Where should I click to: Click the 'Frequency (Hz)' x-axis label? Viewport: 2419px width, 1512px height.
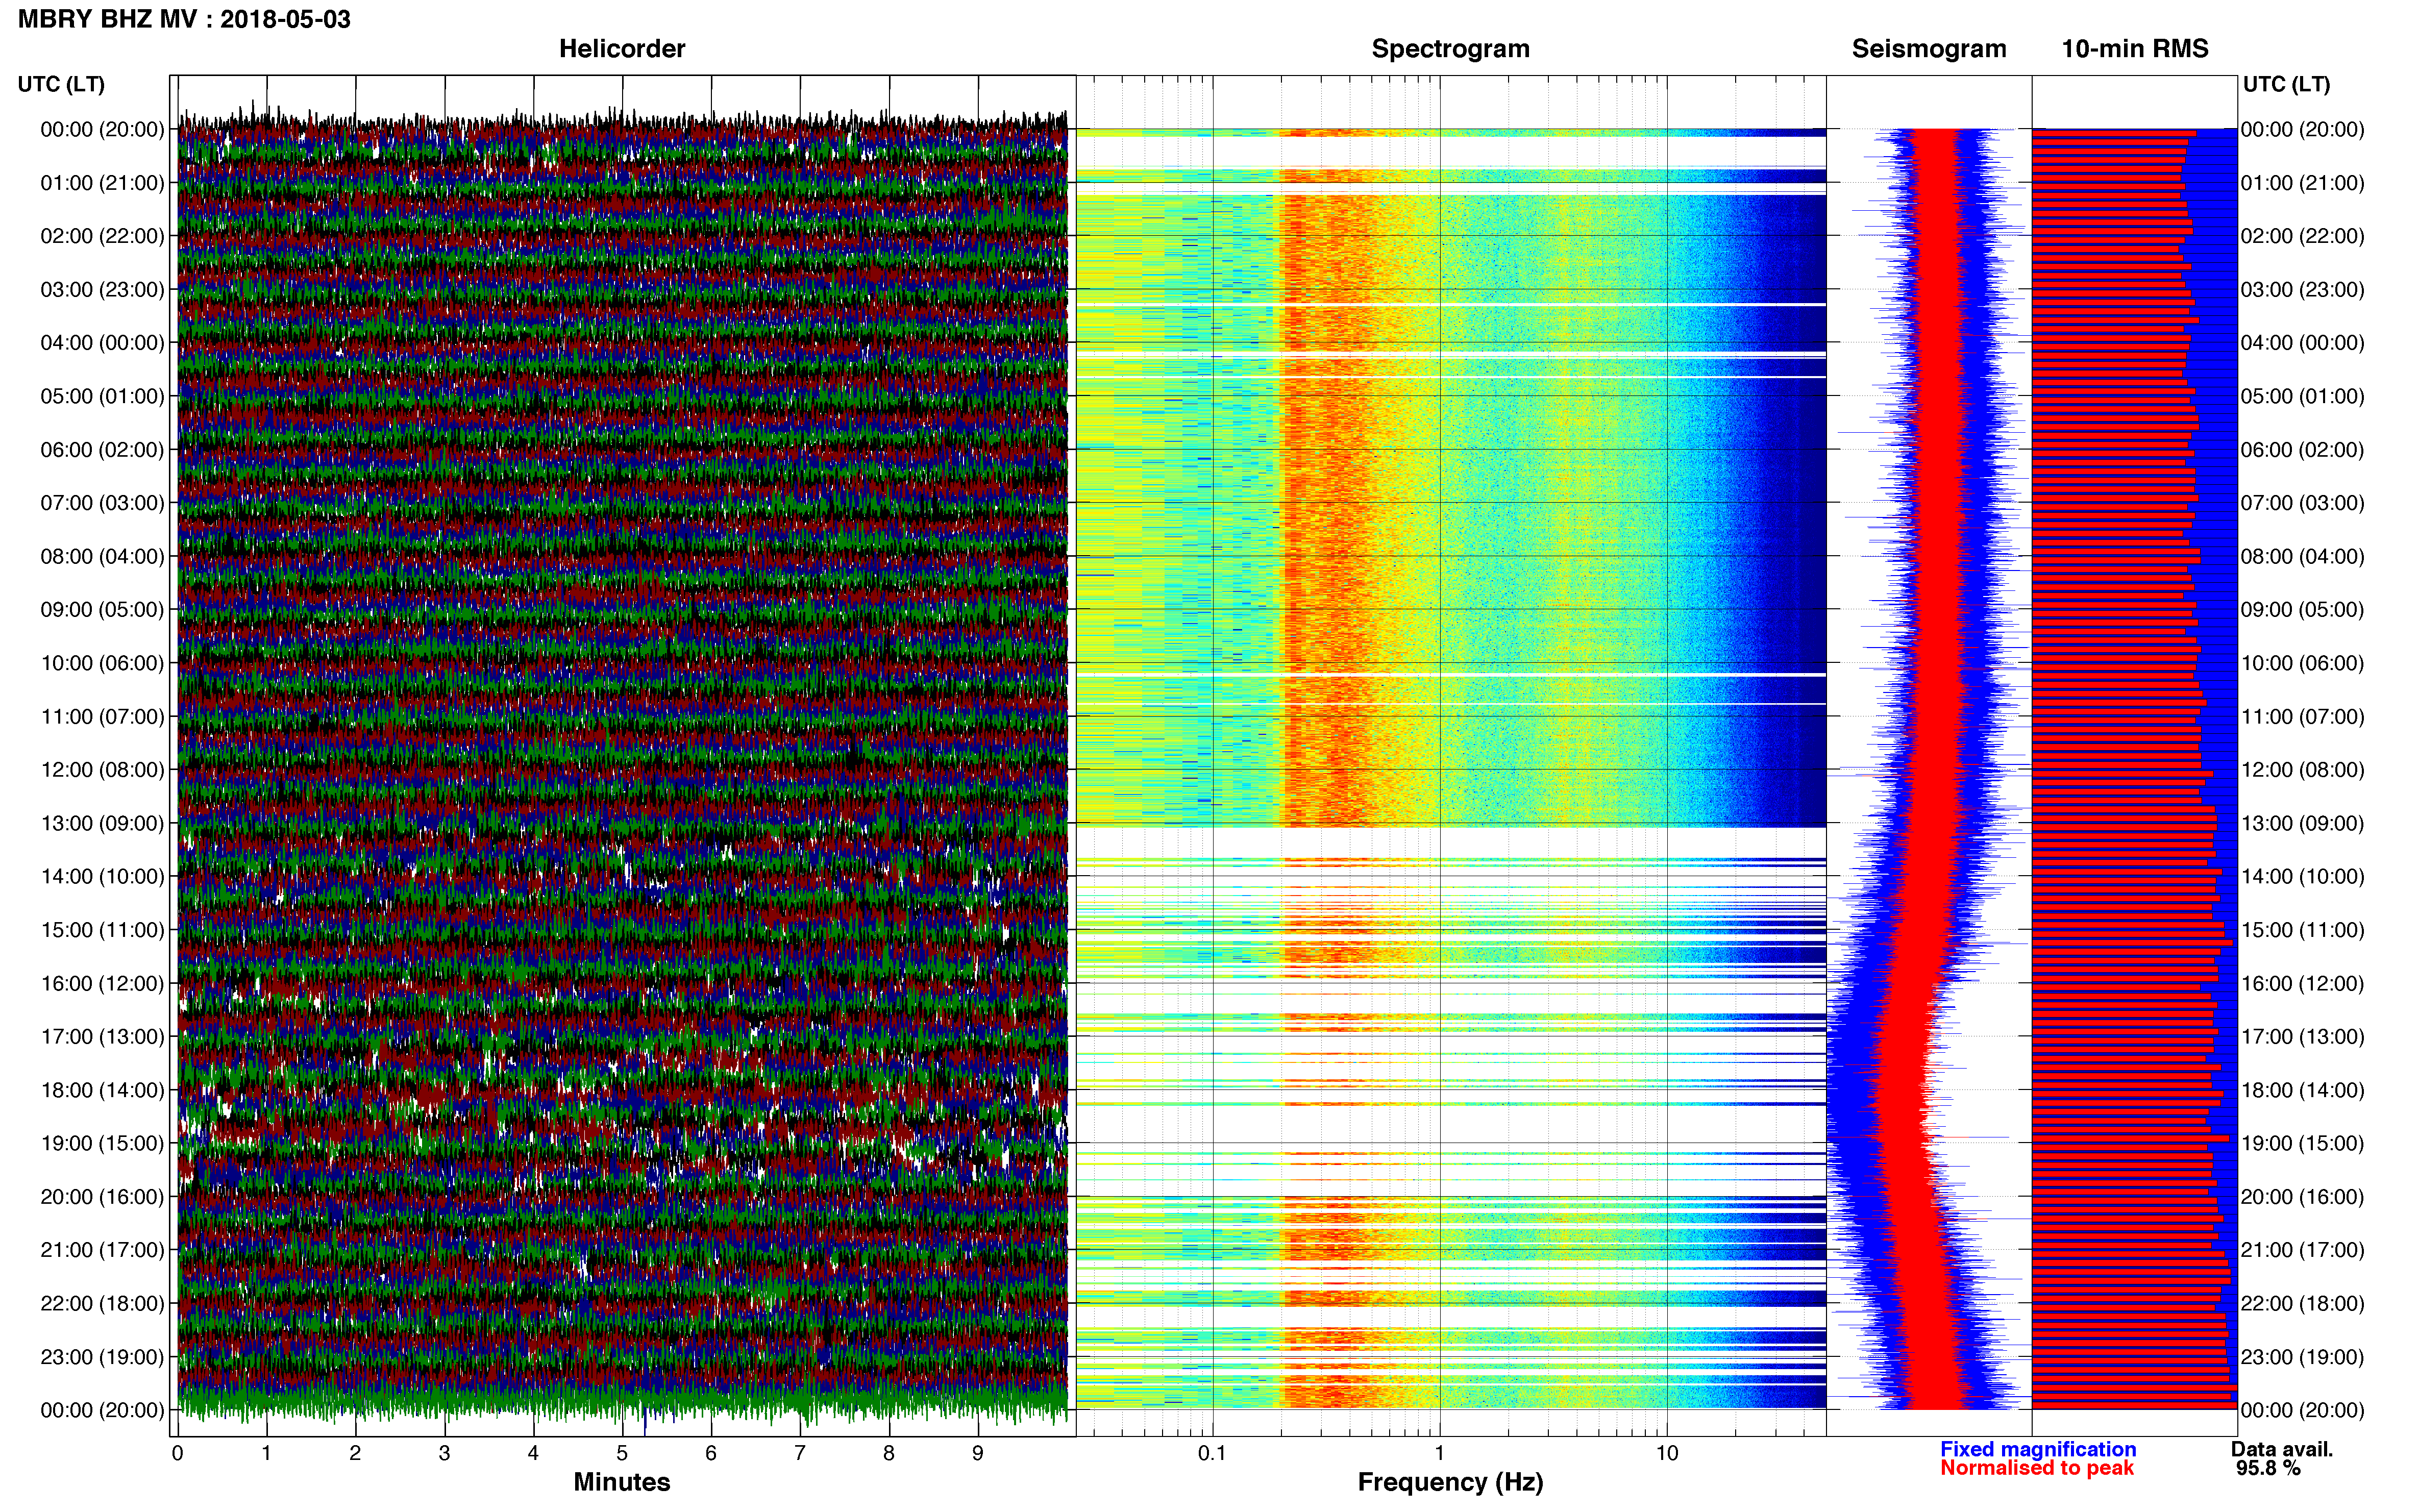1450,1483
